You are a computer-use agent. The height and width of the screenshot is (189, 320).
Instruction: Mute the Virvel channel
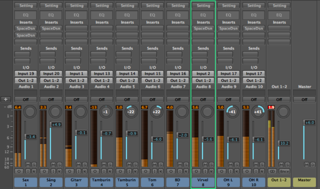tap(205, 165)
